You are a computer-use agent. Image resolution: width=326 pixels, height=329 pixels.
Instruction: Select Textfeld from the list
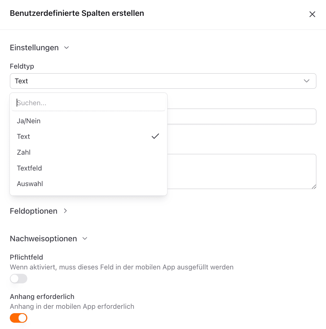pos(29,168)
